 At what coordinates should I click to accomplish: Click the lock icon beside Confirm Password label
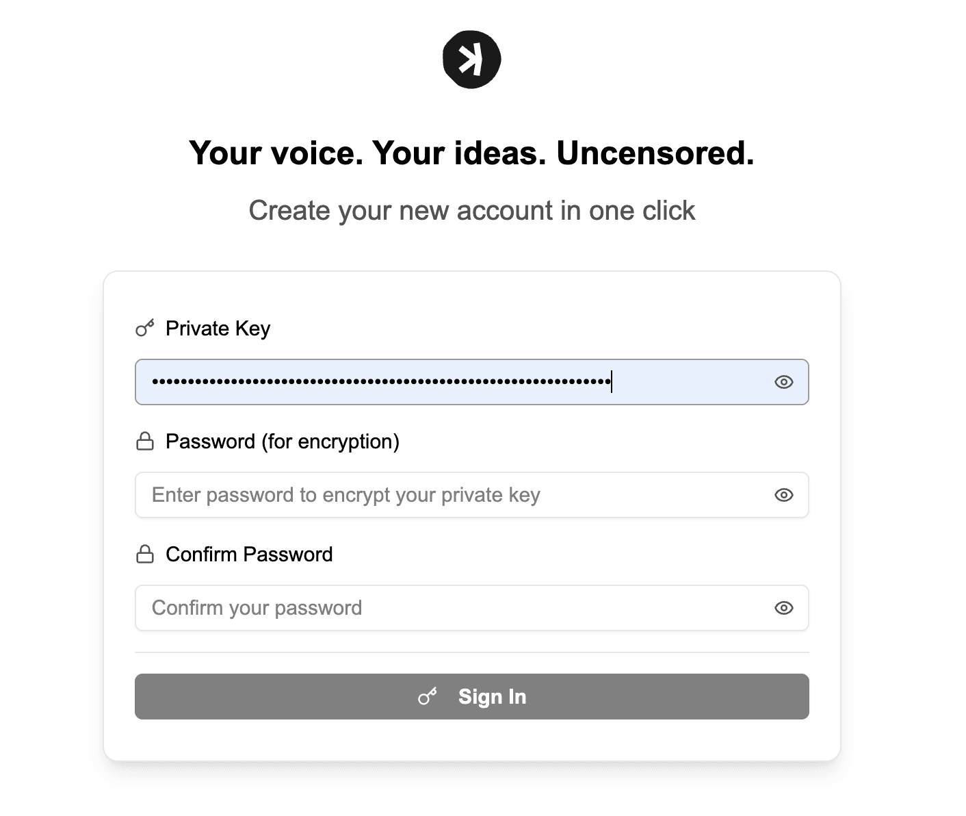pyautogui.click(x=145, y=554)
